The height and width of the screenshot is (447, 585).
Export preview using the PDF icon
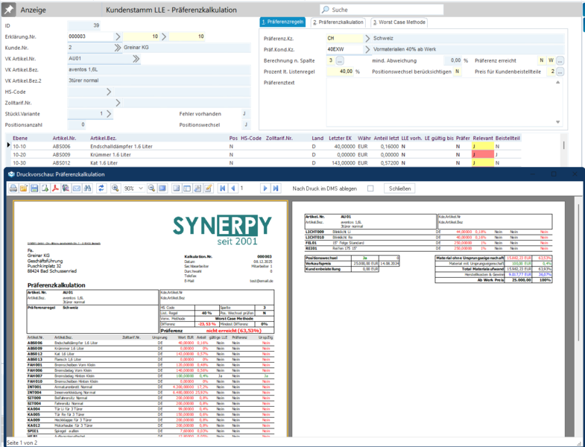point(55,188)
